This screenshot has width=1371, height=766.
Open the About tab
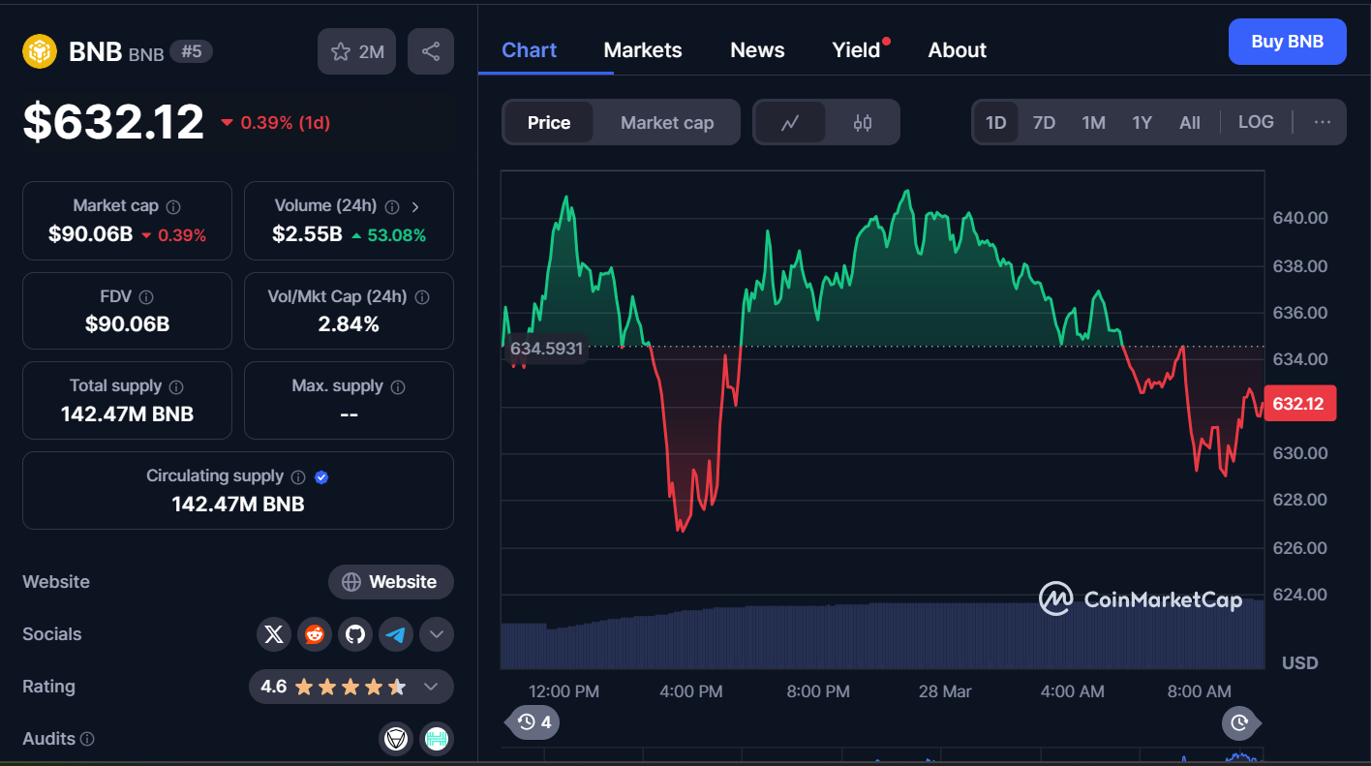tap(958, 50)
